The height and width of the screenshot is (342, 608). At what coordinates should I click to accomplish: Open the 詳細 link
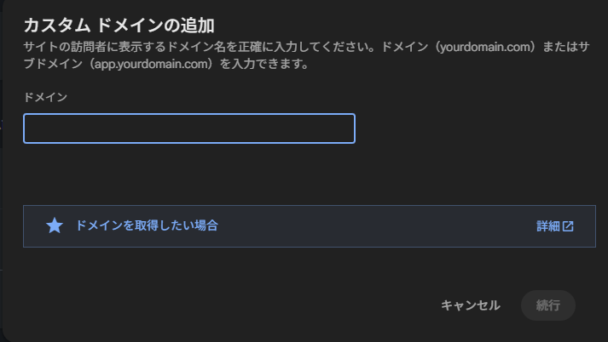pos(548,226)
